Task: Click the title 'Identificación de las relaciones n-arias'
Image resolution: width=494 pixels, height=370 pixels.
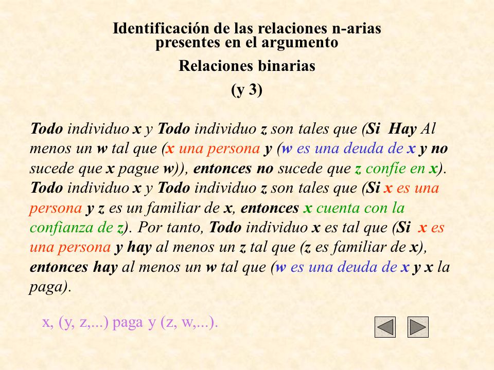Action: point(247,28)
